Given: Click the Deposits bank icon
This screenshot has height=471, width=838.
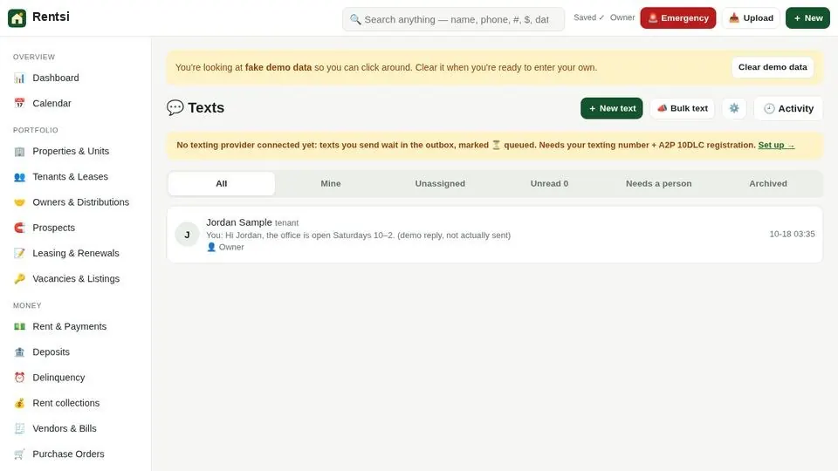Looking at the screenshot, I should pyautogui.click(x=19, y=352).
